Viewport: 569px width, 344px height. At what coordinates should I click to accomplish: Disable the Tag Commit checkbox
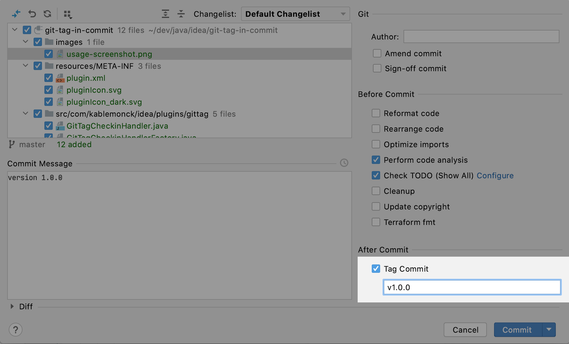point(376,269)
